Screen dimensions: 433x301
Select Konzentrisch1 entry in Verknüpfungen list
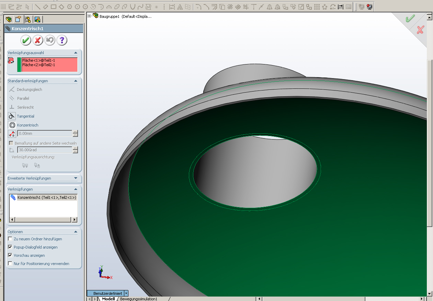click(x=46, y=197)
